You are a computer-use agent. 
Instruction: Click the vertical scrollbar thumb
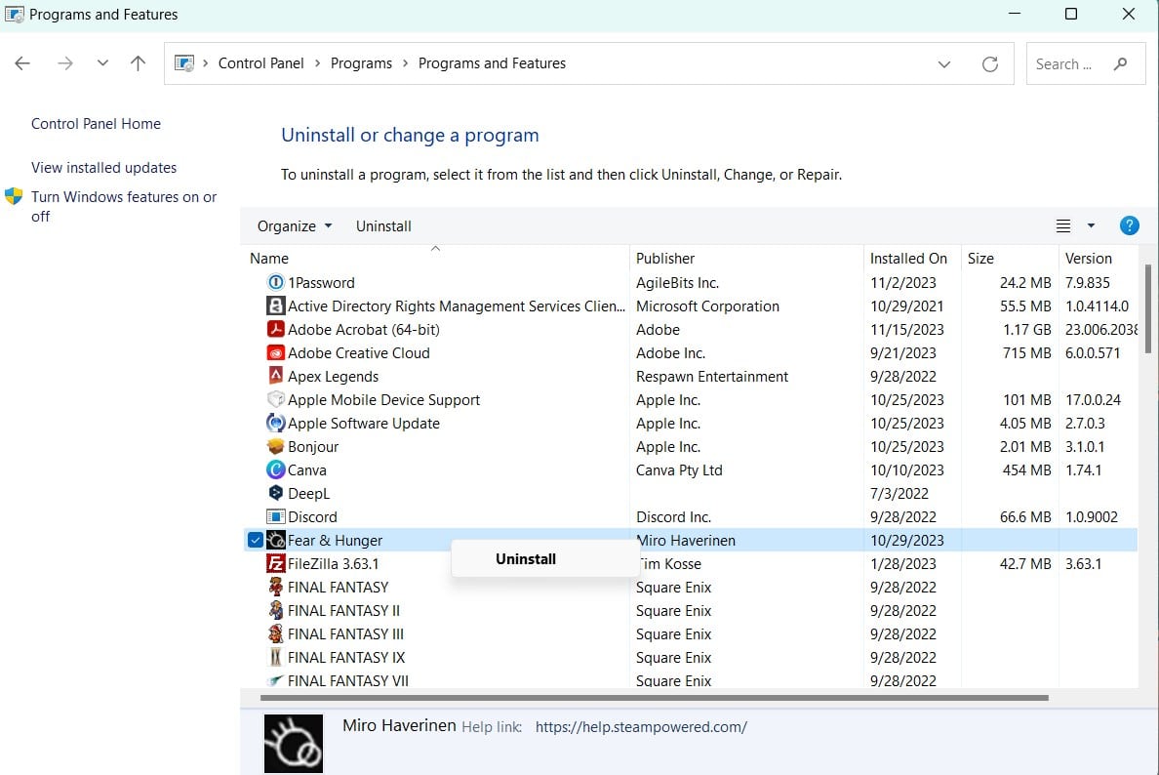(x=1147, y=308)
